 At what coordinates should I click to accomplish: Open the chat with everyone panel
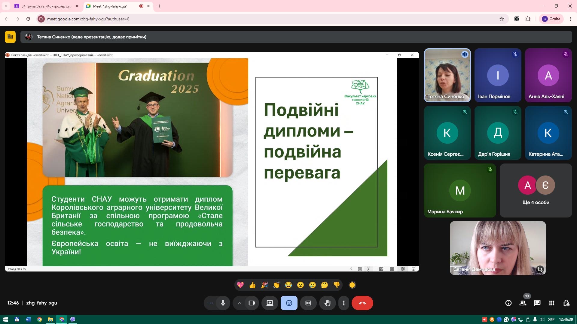(x=537, y=303)
